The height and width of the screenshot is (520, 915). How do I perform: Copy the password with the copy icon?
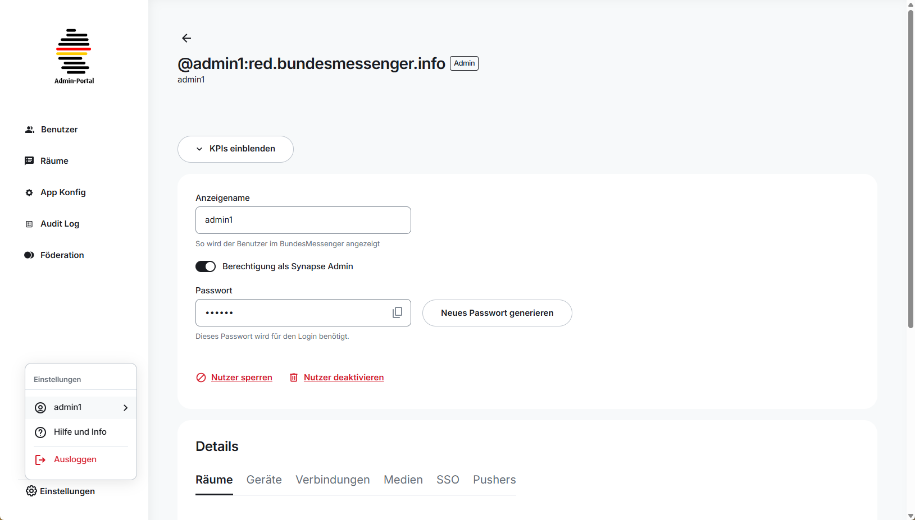[397, 312]
